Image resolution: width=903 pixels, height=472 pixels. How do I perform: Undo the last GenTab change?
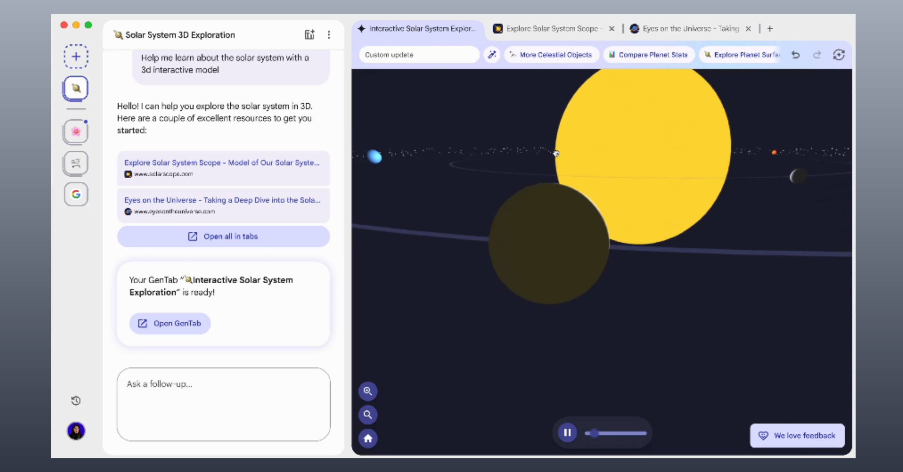pos(796,55)
